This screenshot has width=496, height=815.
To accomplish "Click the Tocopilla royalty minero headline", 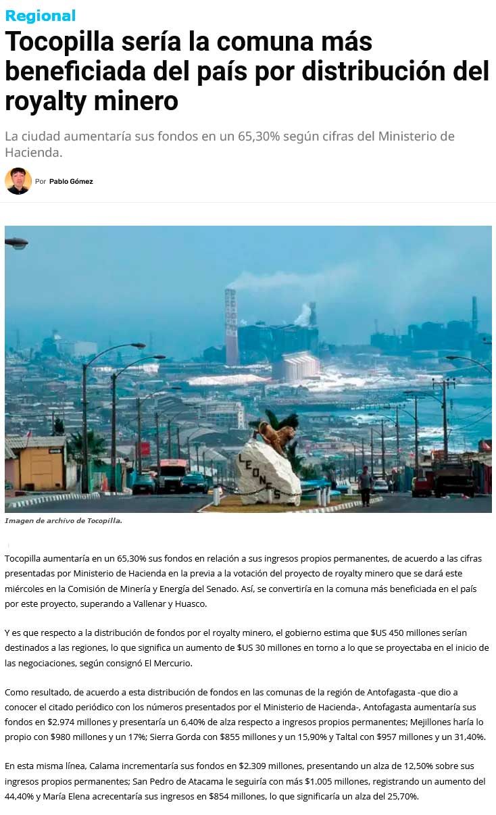I will click(x=247, y=71).
